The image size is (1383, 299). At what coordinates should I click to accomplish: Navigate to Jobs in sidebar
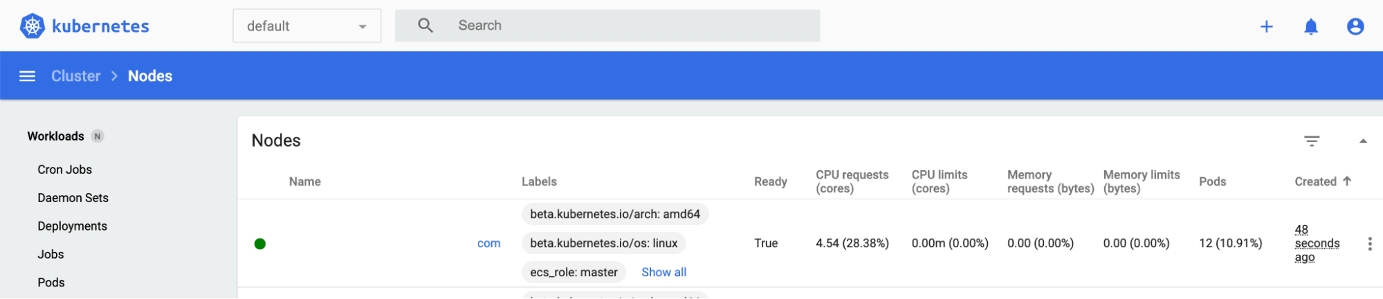[x=51, y=254]
